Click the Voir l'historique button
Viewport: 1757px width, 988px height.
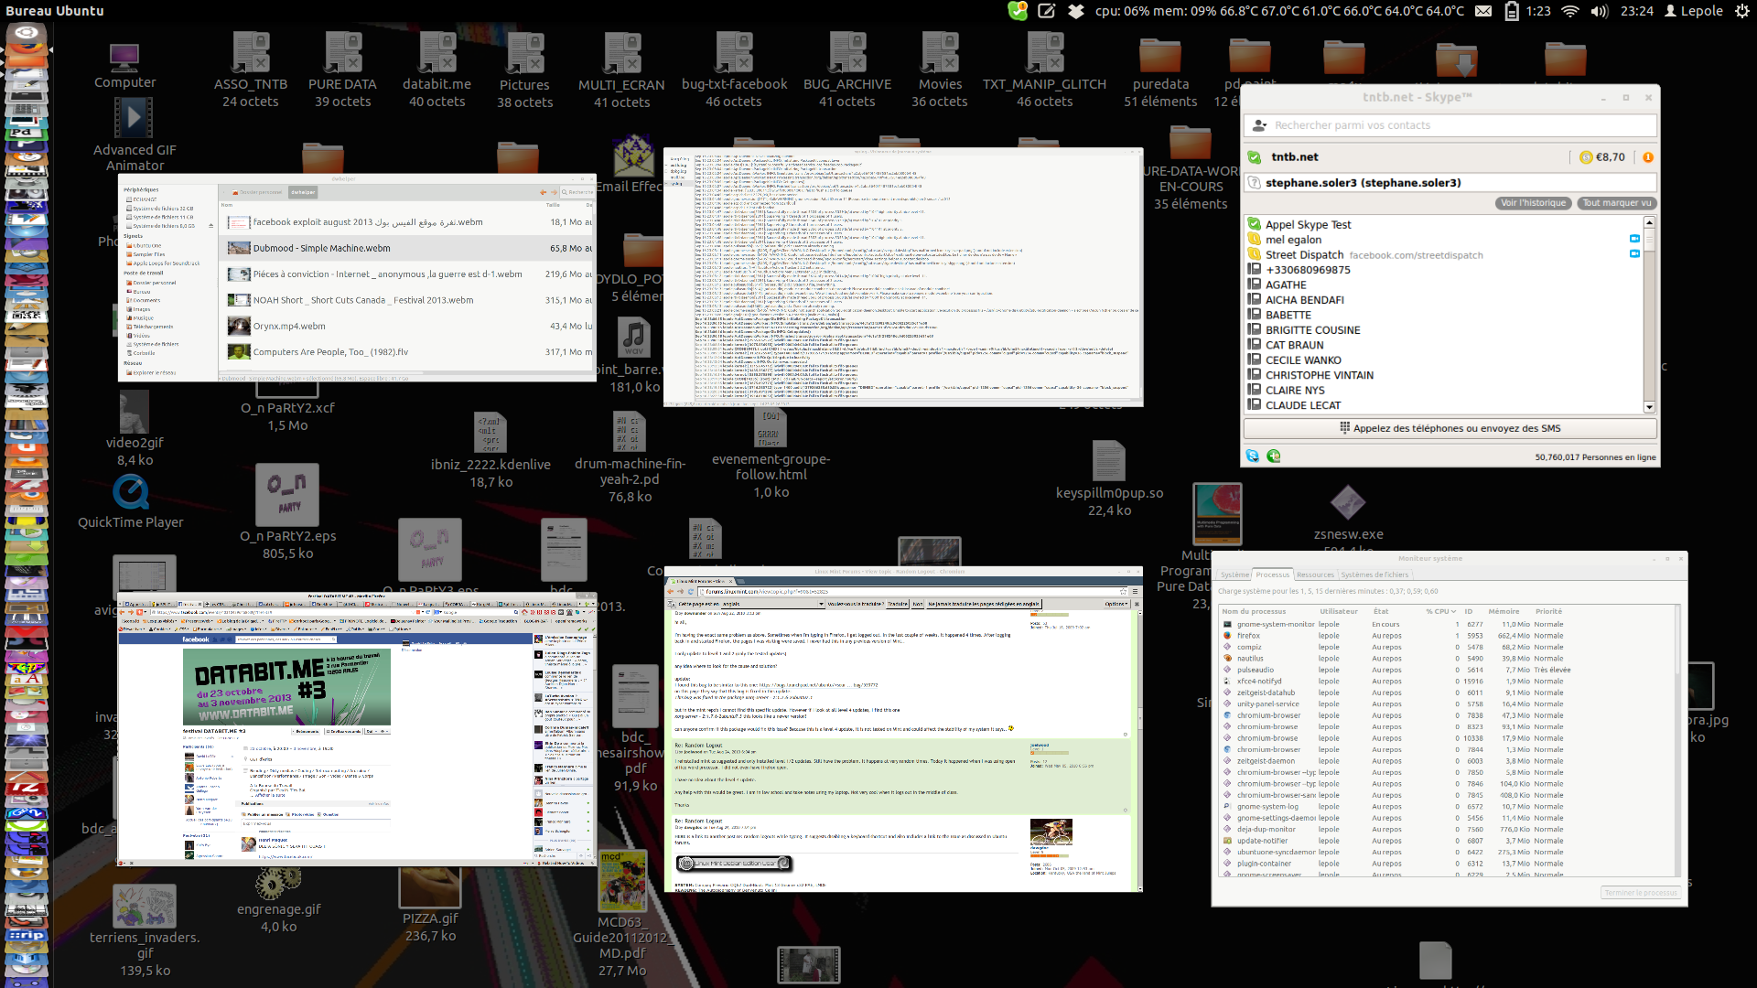1533,203
